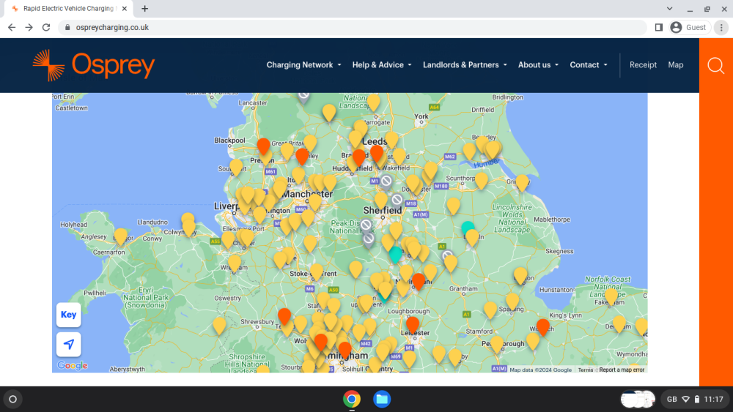
Task: Expand the Contact menu
Action: (589, 65)
